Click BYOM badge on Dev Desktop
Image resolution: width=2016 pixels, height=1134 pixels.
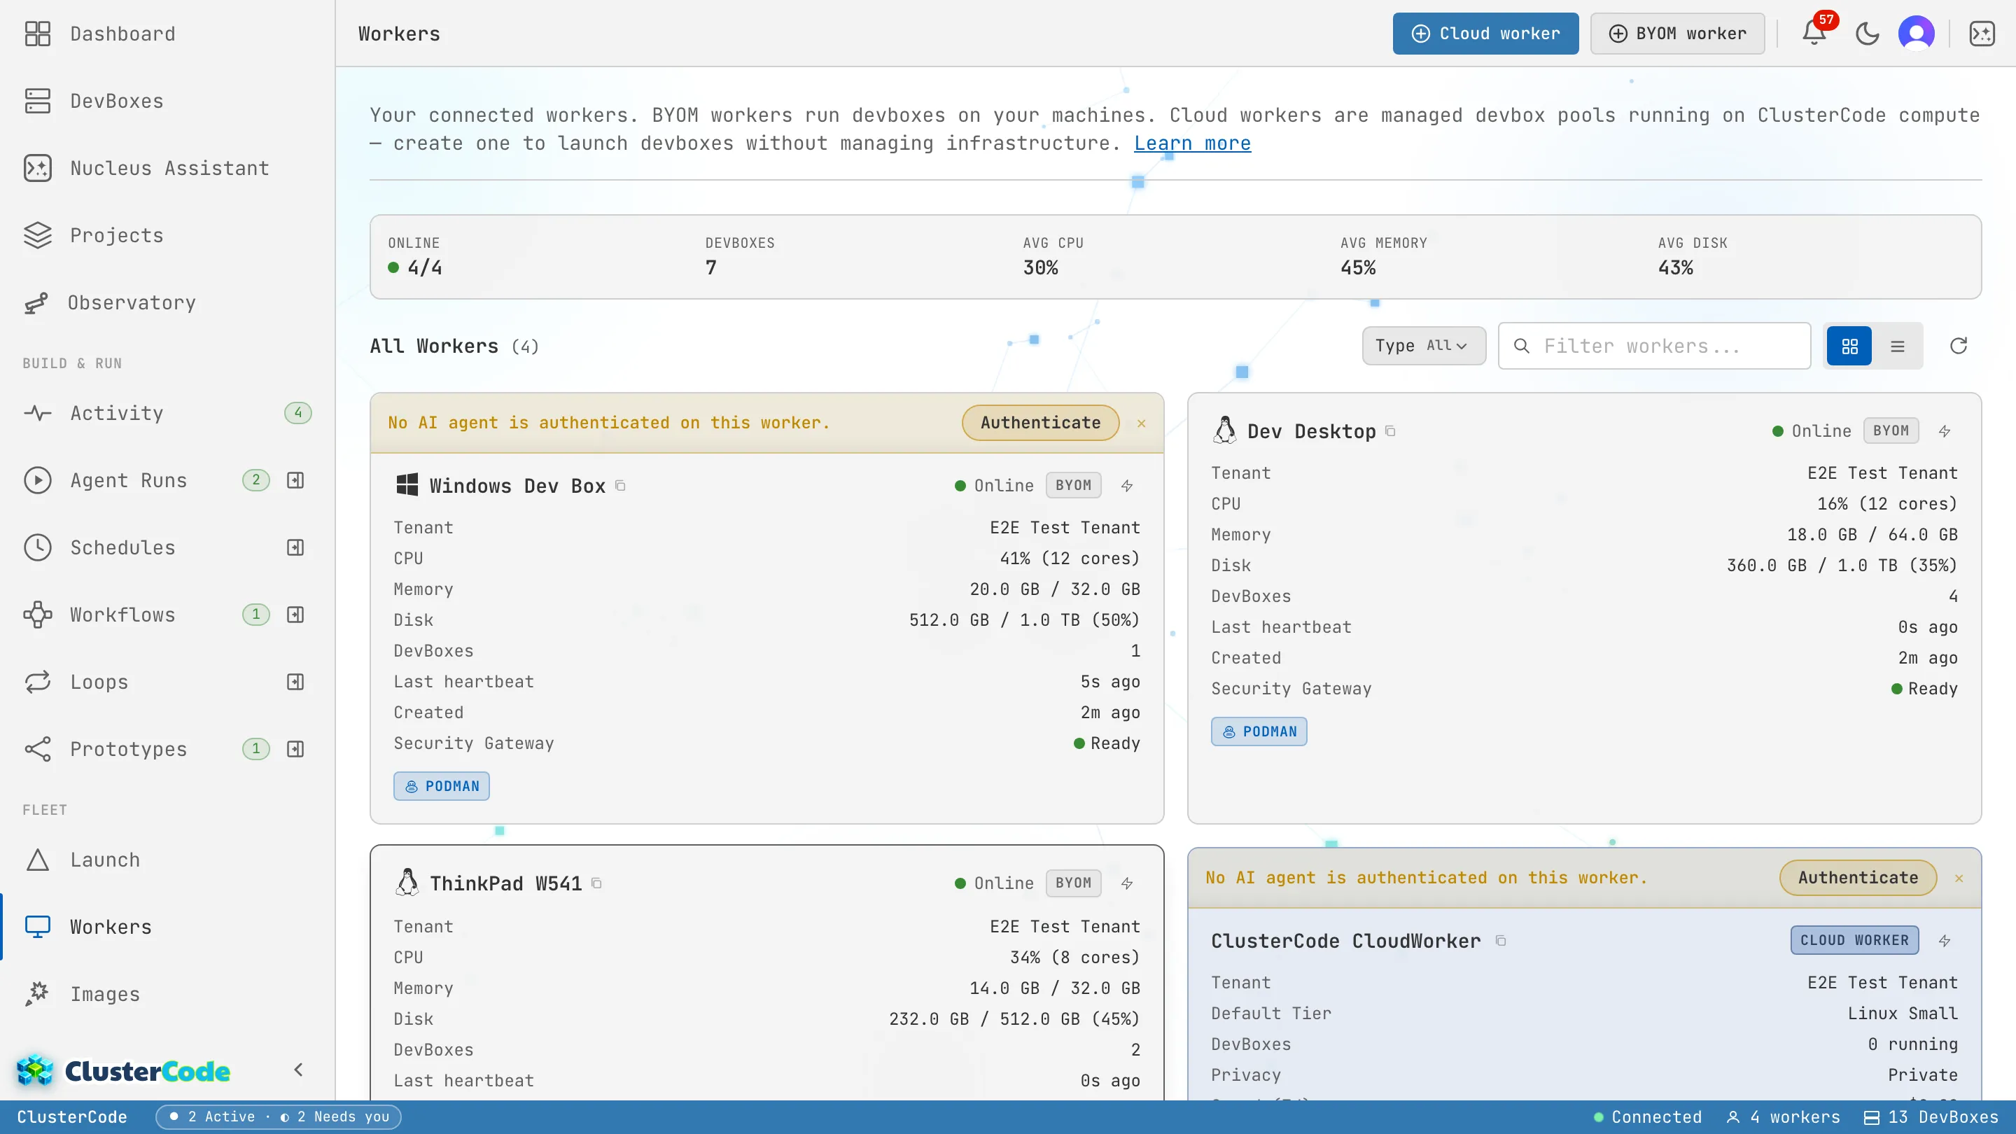[1891, 431]
